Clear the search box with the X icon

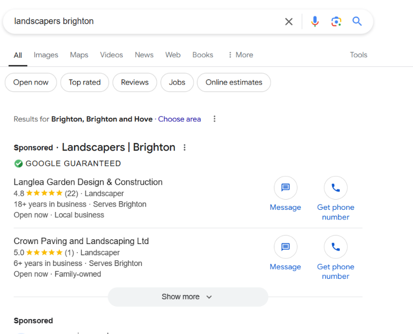[289, 21]
